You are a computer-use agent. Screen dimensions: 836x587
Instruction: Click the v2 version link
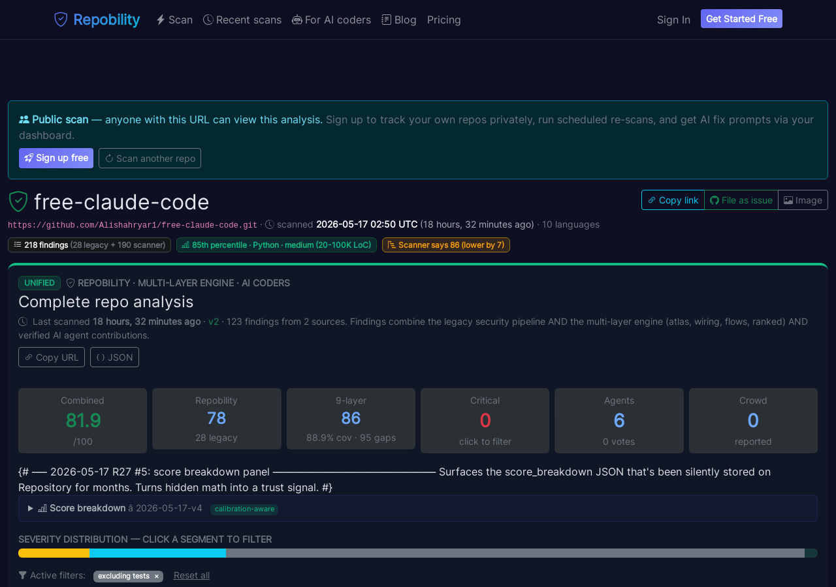click(214, 322)
